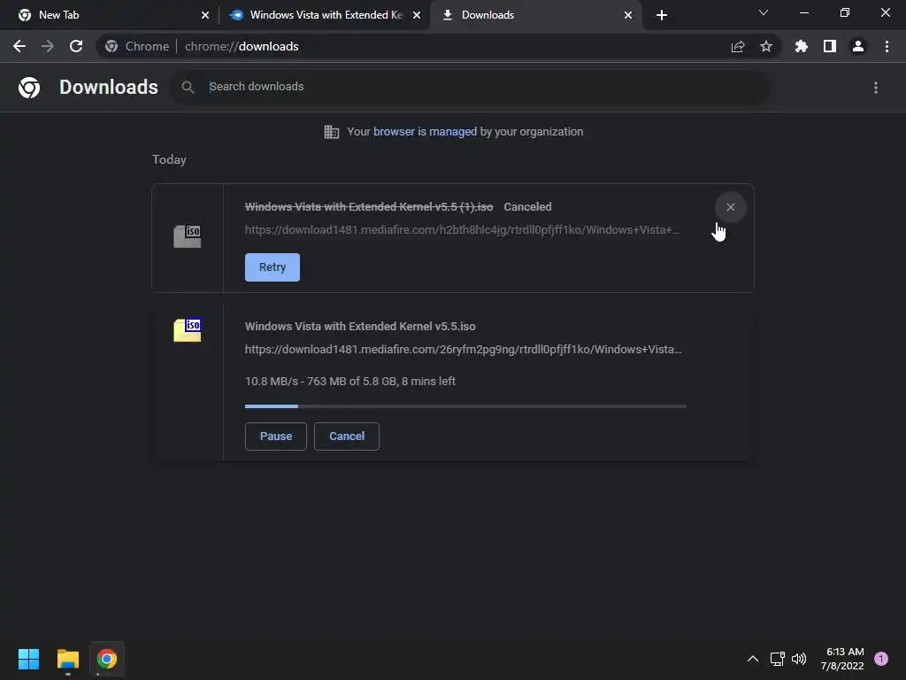Open the Downloads page more actions menu
906x680 pixels.
pos(876,88)
